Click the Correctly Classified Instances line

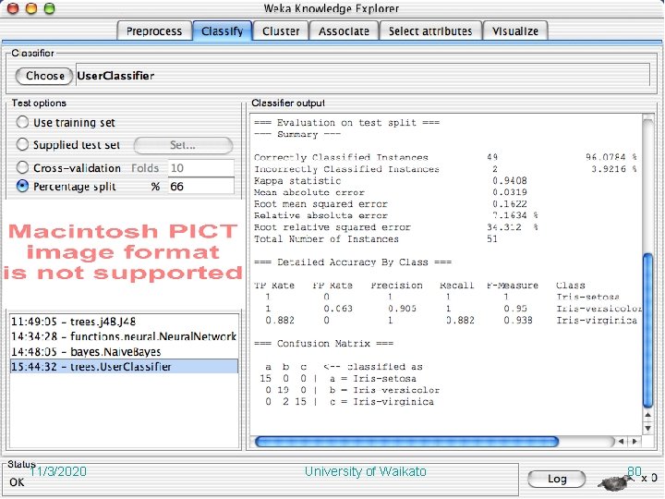(x=445, y=157)
